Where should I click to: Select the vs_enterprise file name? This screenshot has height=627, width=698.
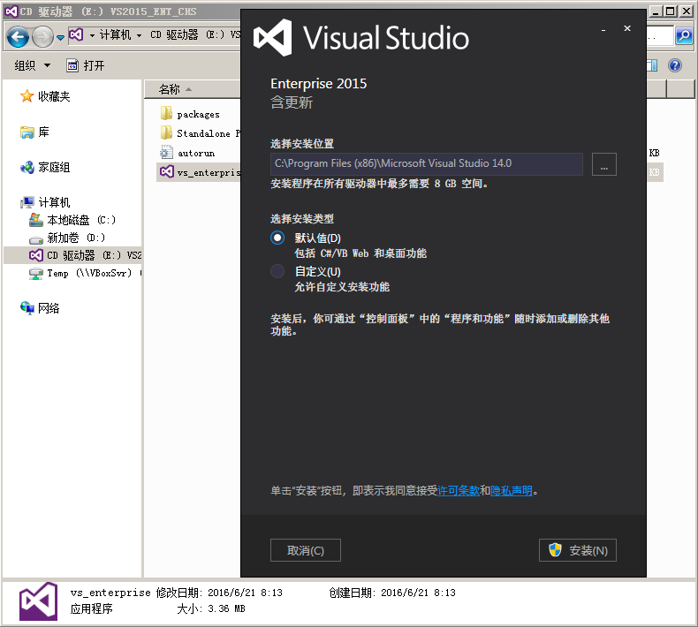(x=209, y=173)
